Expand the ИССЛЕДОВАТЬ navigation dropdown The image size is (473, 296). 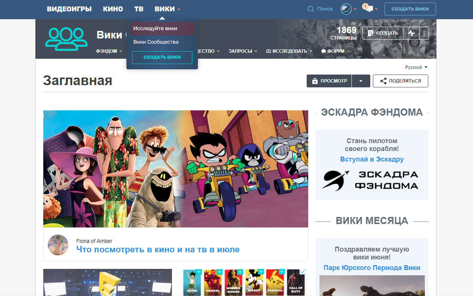[311, 51]
